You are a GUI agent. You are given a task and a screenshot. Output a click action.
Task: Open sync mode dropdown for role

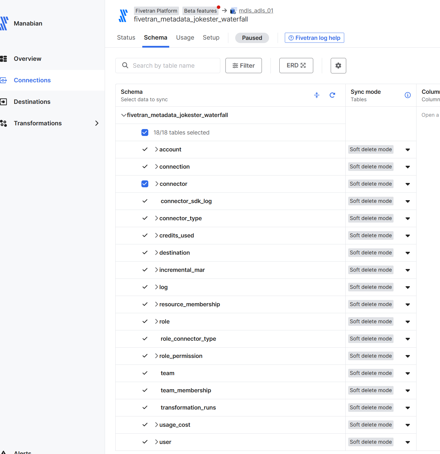[x=408, y=322]
